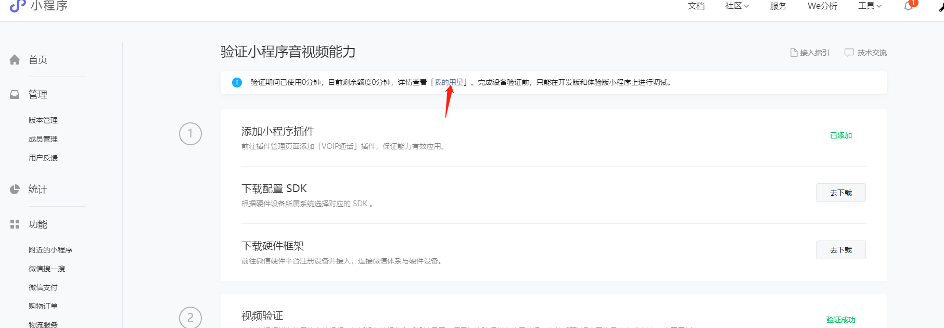This screenshot has height=328, width=944.
Task: Open 附近的小程序 in sidebar
Action: [50, 250]
